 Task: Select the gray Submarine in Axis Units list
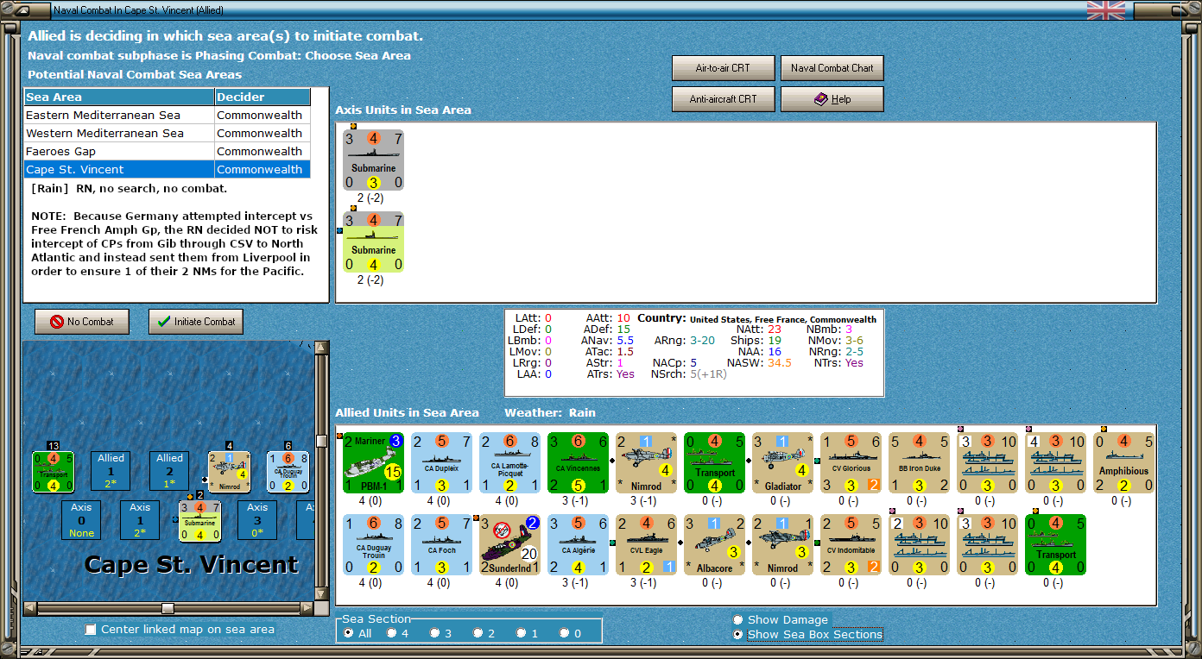point(374,160)
